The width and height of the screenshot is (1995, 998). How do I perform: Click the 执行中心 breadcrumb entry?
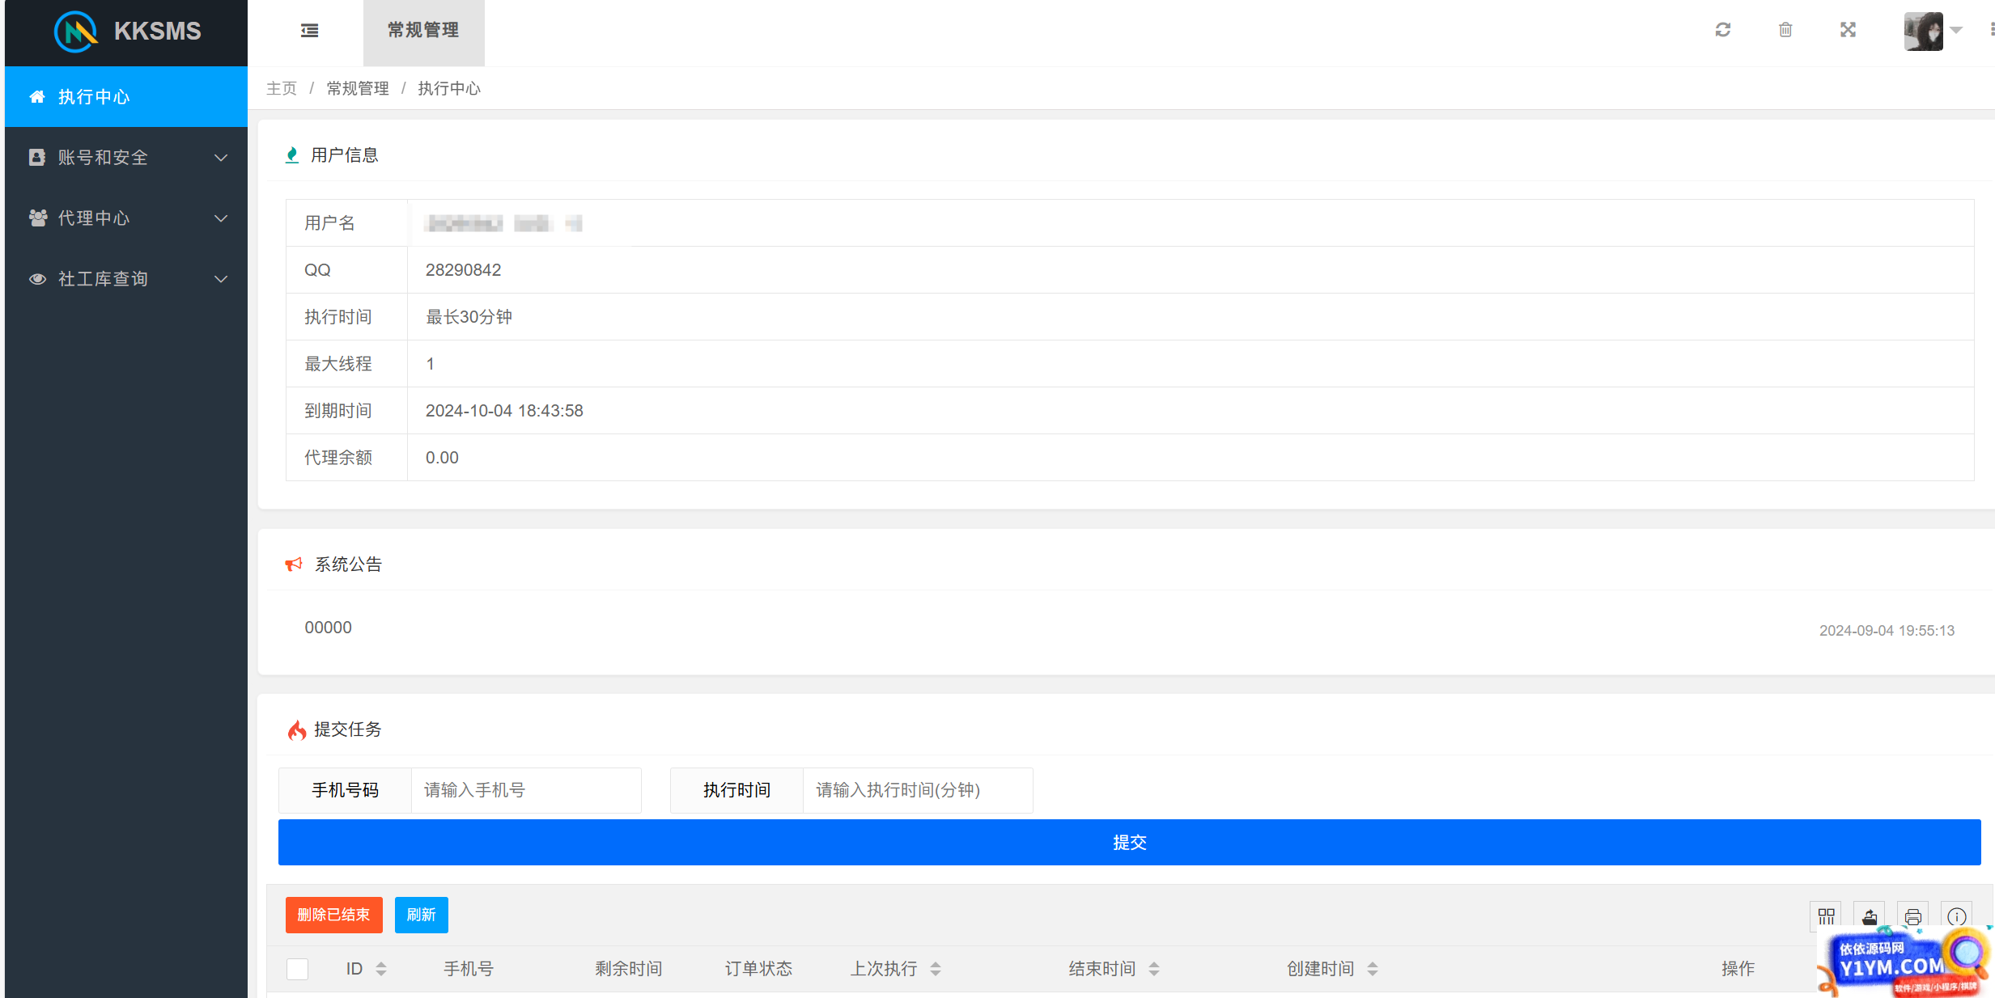[x=449, y=88]
